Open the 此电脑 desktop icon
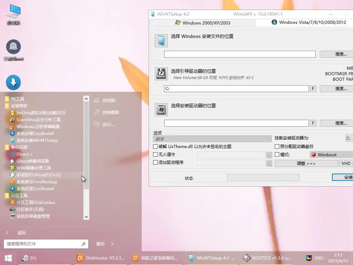 [13, 14]
